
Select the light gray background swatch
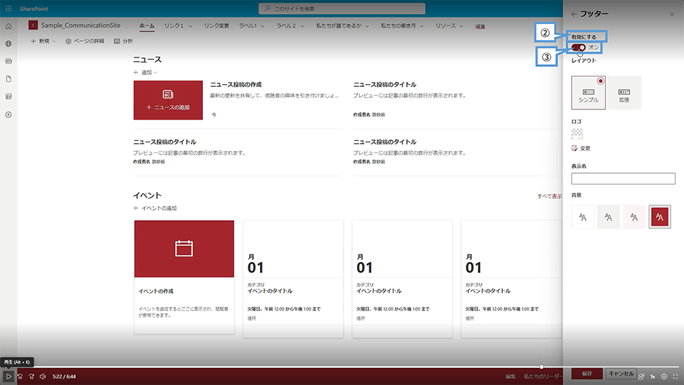608,217
